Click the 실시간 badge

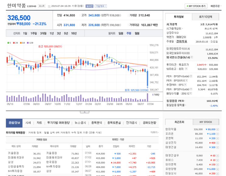(89, 6)
